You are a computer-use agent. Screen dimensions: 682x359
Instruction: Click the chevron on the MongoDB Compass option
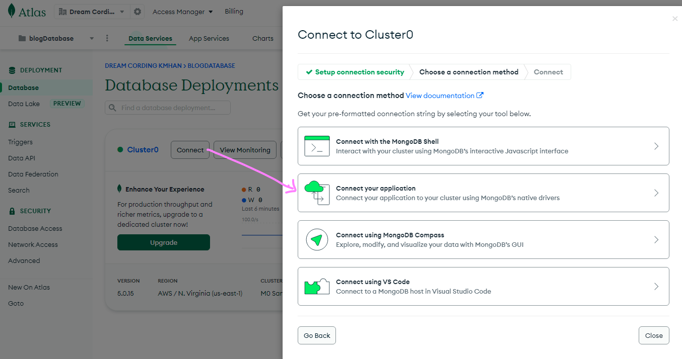point(656,239)
